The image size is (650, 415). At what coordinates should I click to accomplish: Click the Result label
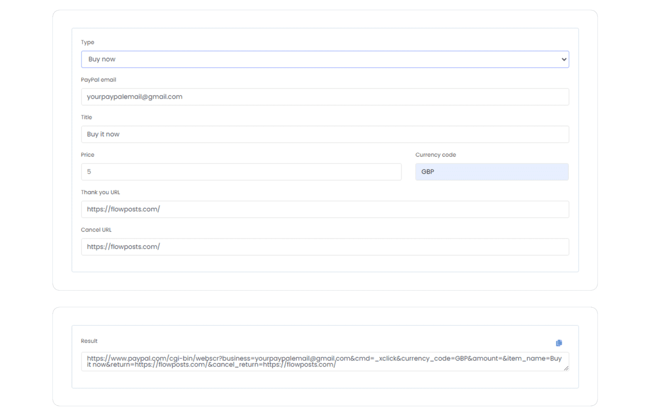click(x=89, y=341)
